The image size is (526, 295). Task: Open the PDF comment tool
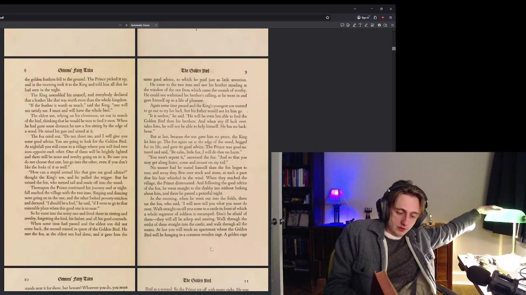tap(342, 25)
